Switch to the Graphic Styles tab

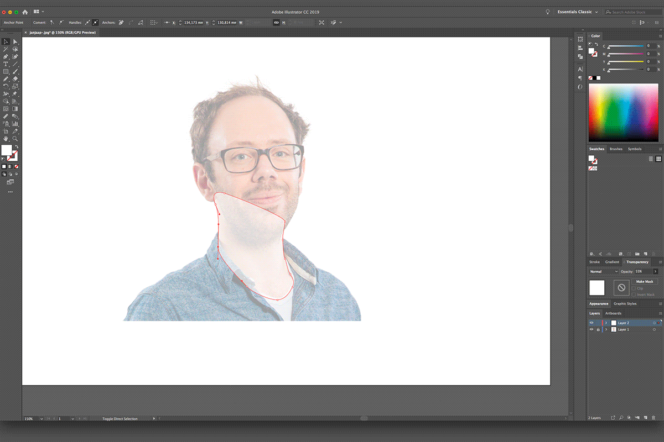[x=625, y=303]
